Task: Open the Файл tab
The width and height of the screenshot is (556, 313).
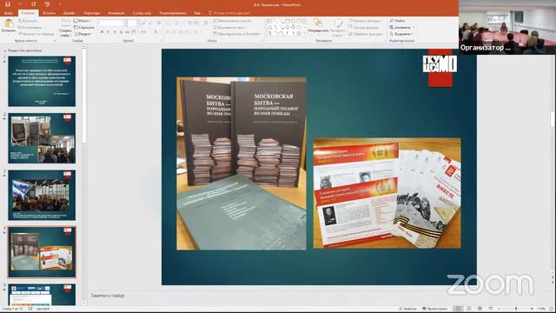Action: [x=9, y=13]
